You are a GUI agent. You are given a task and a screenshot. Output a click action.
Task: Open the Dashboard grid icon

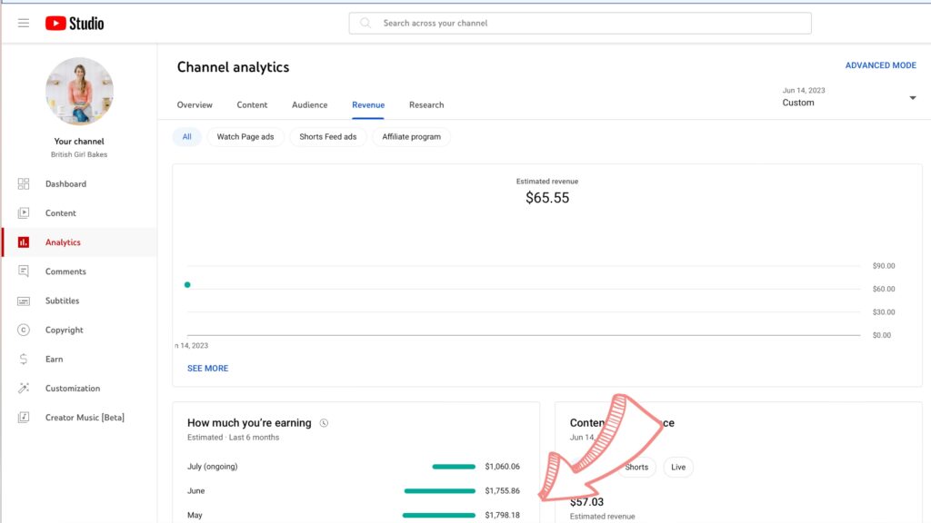pyautogui.click(x=23, y=183)
